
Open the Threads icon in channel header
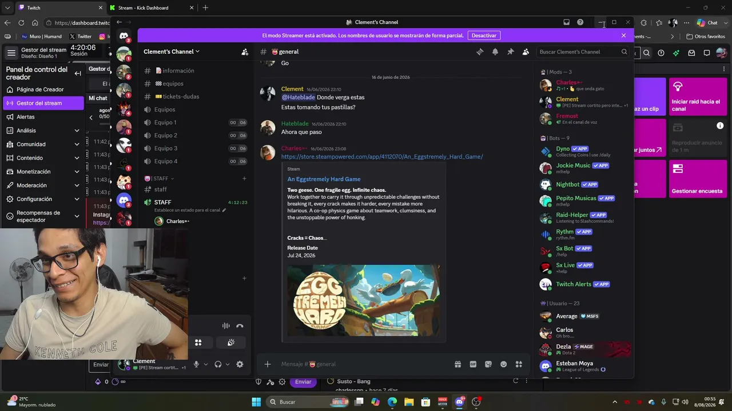click(480, 51)
